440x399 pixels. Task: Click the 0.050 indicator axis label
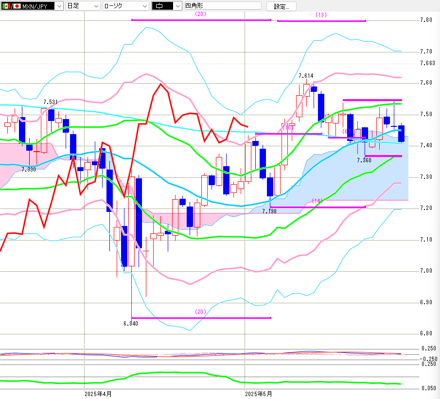click(x=429, y=388)
